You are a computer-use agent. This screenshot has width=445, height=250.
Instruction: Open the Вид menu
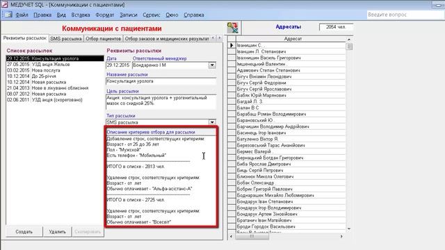(x=61, y=15)
